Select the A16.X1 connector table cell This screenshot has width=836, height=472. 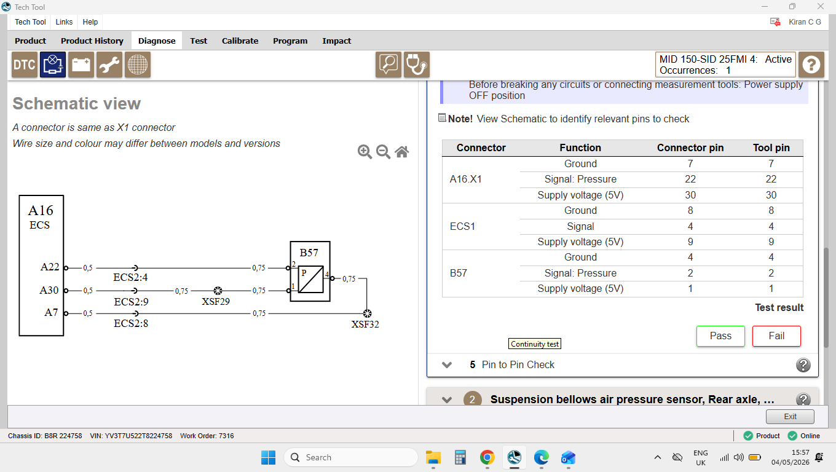[481, 179]
